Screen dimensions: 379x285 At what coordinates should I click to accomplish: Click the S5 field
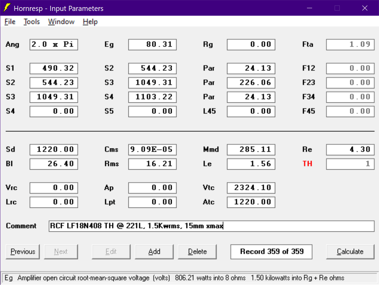coord(153,111)
